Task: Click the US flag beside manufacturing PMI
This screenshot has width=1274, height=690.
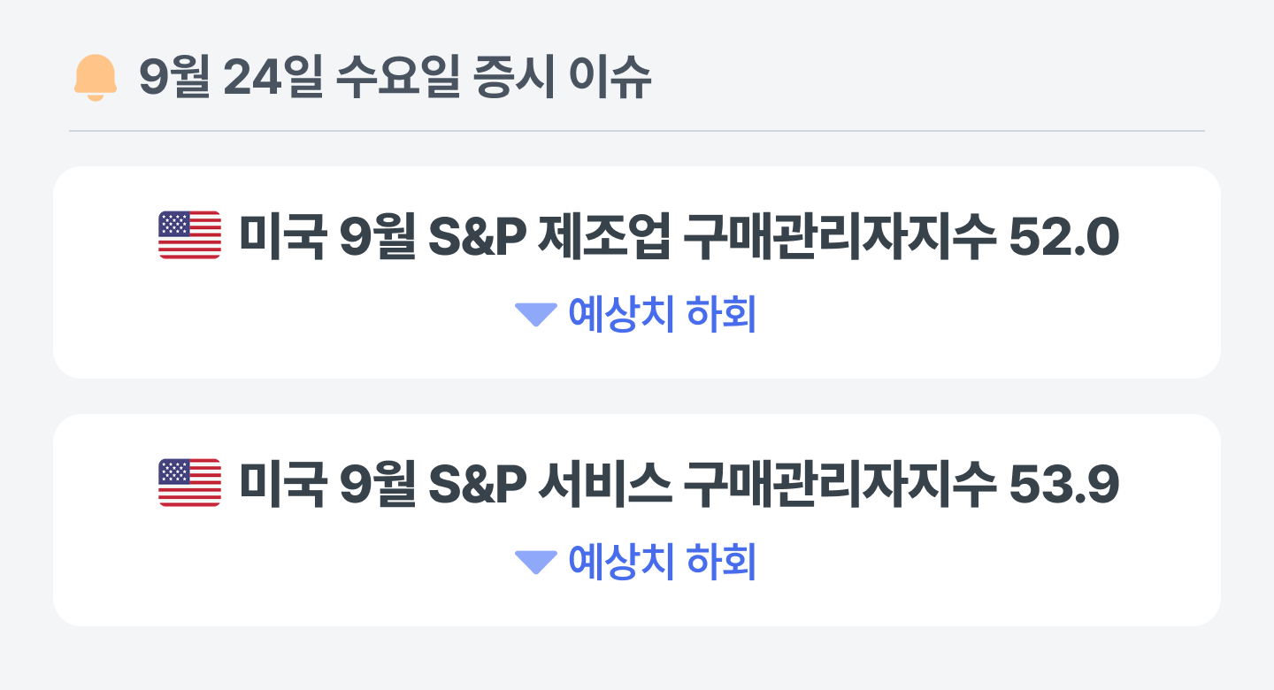Action: (x=189, y=235)
